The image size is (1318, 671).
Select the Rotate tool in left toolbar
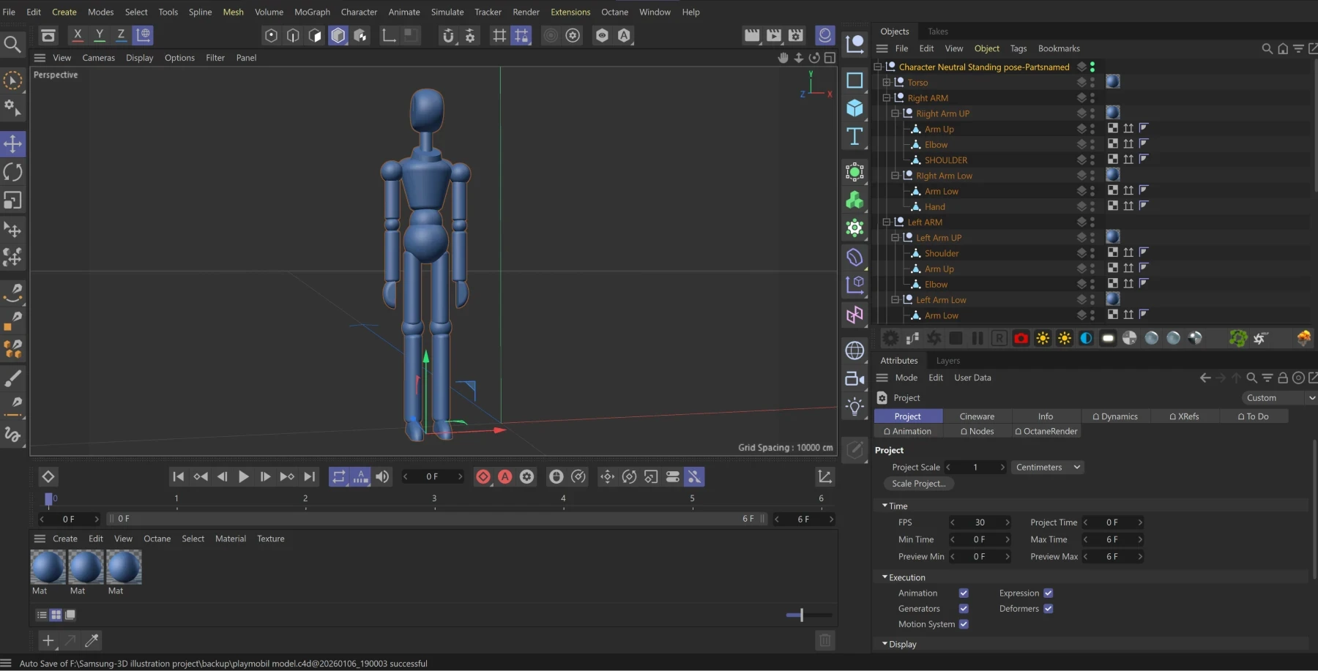(x=13, y=172)
